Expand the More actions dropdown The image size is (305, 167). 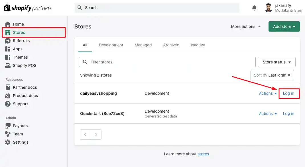point(246,26)
